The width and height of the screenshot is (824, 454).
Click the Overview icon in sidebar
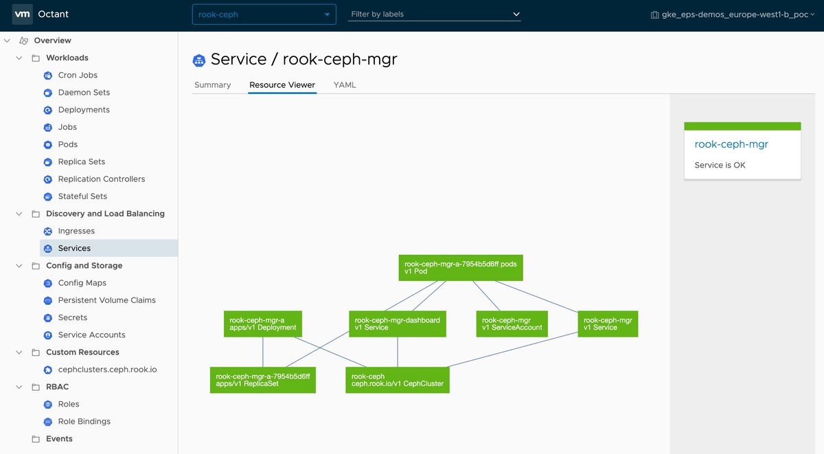point(24,41)
